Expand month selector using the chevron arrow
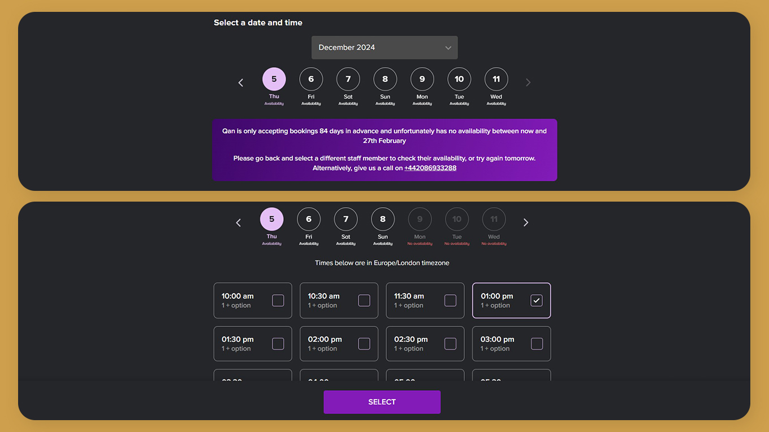Screen dimensions: 769x432 point(448,48)
